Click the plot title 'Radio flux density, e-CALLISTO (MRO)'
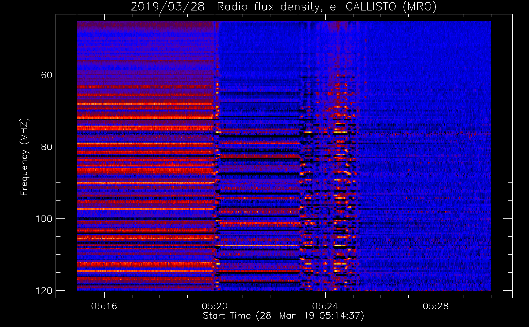Image resolution: width=529 pixels, height=327 pixels. click(x=327, y=7)
